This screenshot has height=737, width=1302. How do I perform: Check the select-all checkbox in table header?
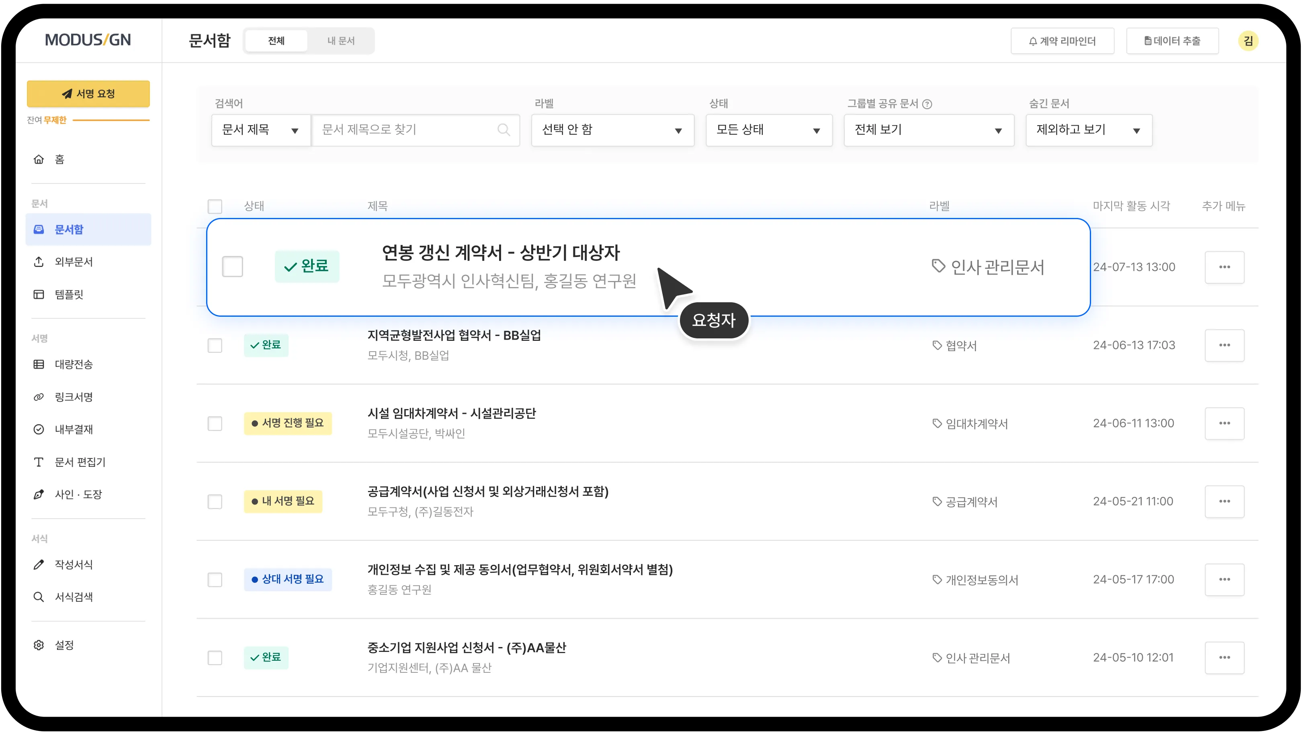tap(215, 206)
